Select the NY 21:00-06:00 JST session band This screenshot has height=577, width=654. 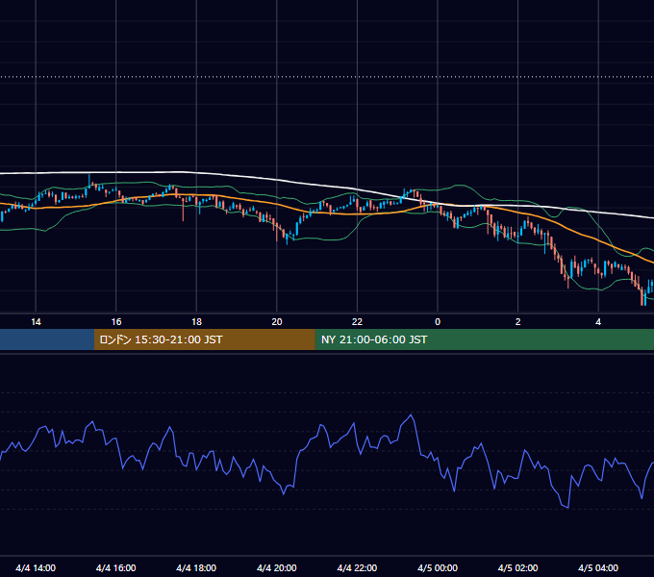[484, 339]
